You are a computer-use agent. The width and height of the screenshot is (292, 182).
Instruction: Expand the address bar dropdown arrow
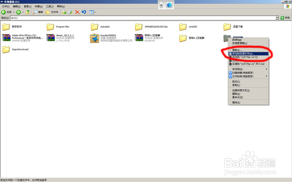[277, 18]
